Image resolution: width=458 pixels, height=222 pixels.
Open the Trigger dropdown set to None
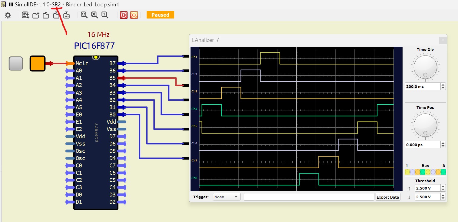pos(227,197)
